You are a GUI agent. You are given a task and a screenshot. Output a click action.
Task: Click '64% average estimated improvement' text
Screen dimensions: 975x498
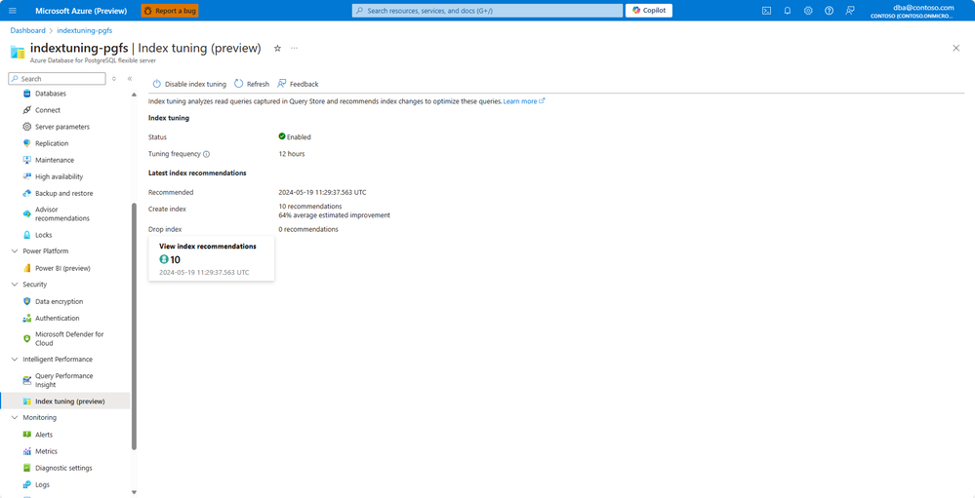click(x=335, y=215)
